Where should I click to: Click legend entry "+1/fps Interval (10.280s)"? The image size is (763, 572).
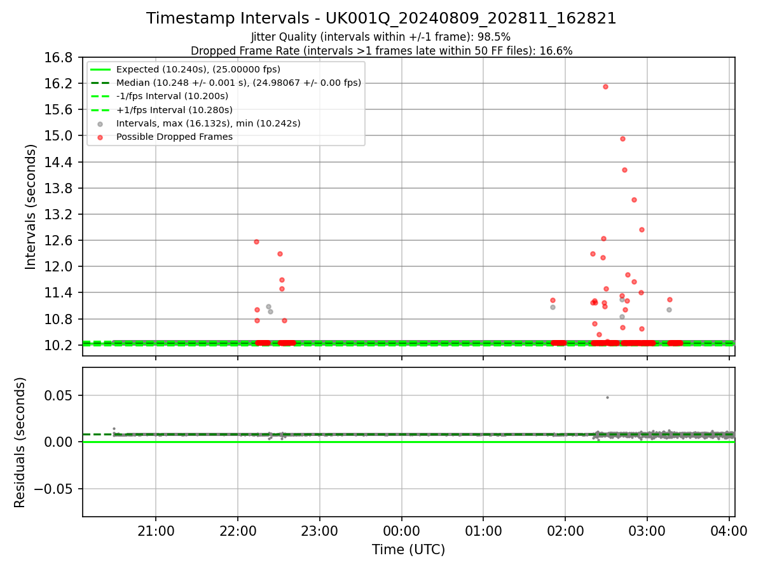[174, 110]
